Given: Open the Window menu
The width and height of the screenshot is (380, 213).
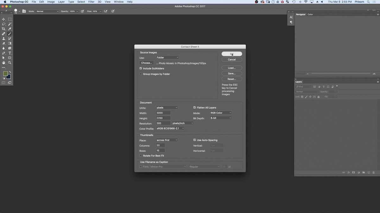Looking at the screenshot, I should click(119, 2).
